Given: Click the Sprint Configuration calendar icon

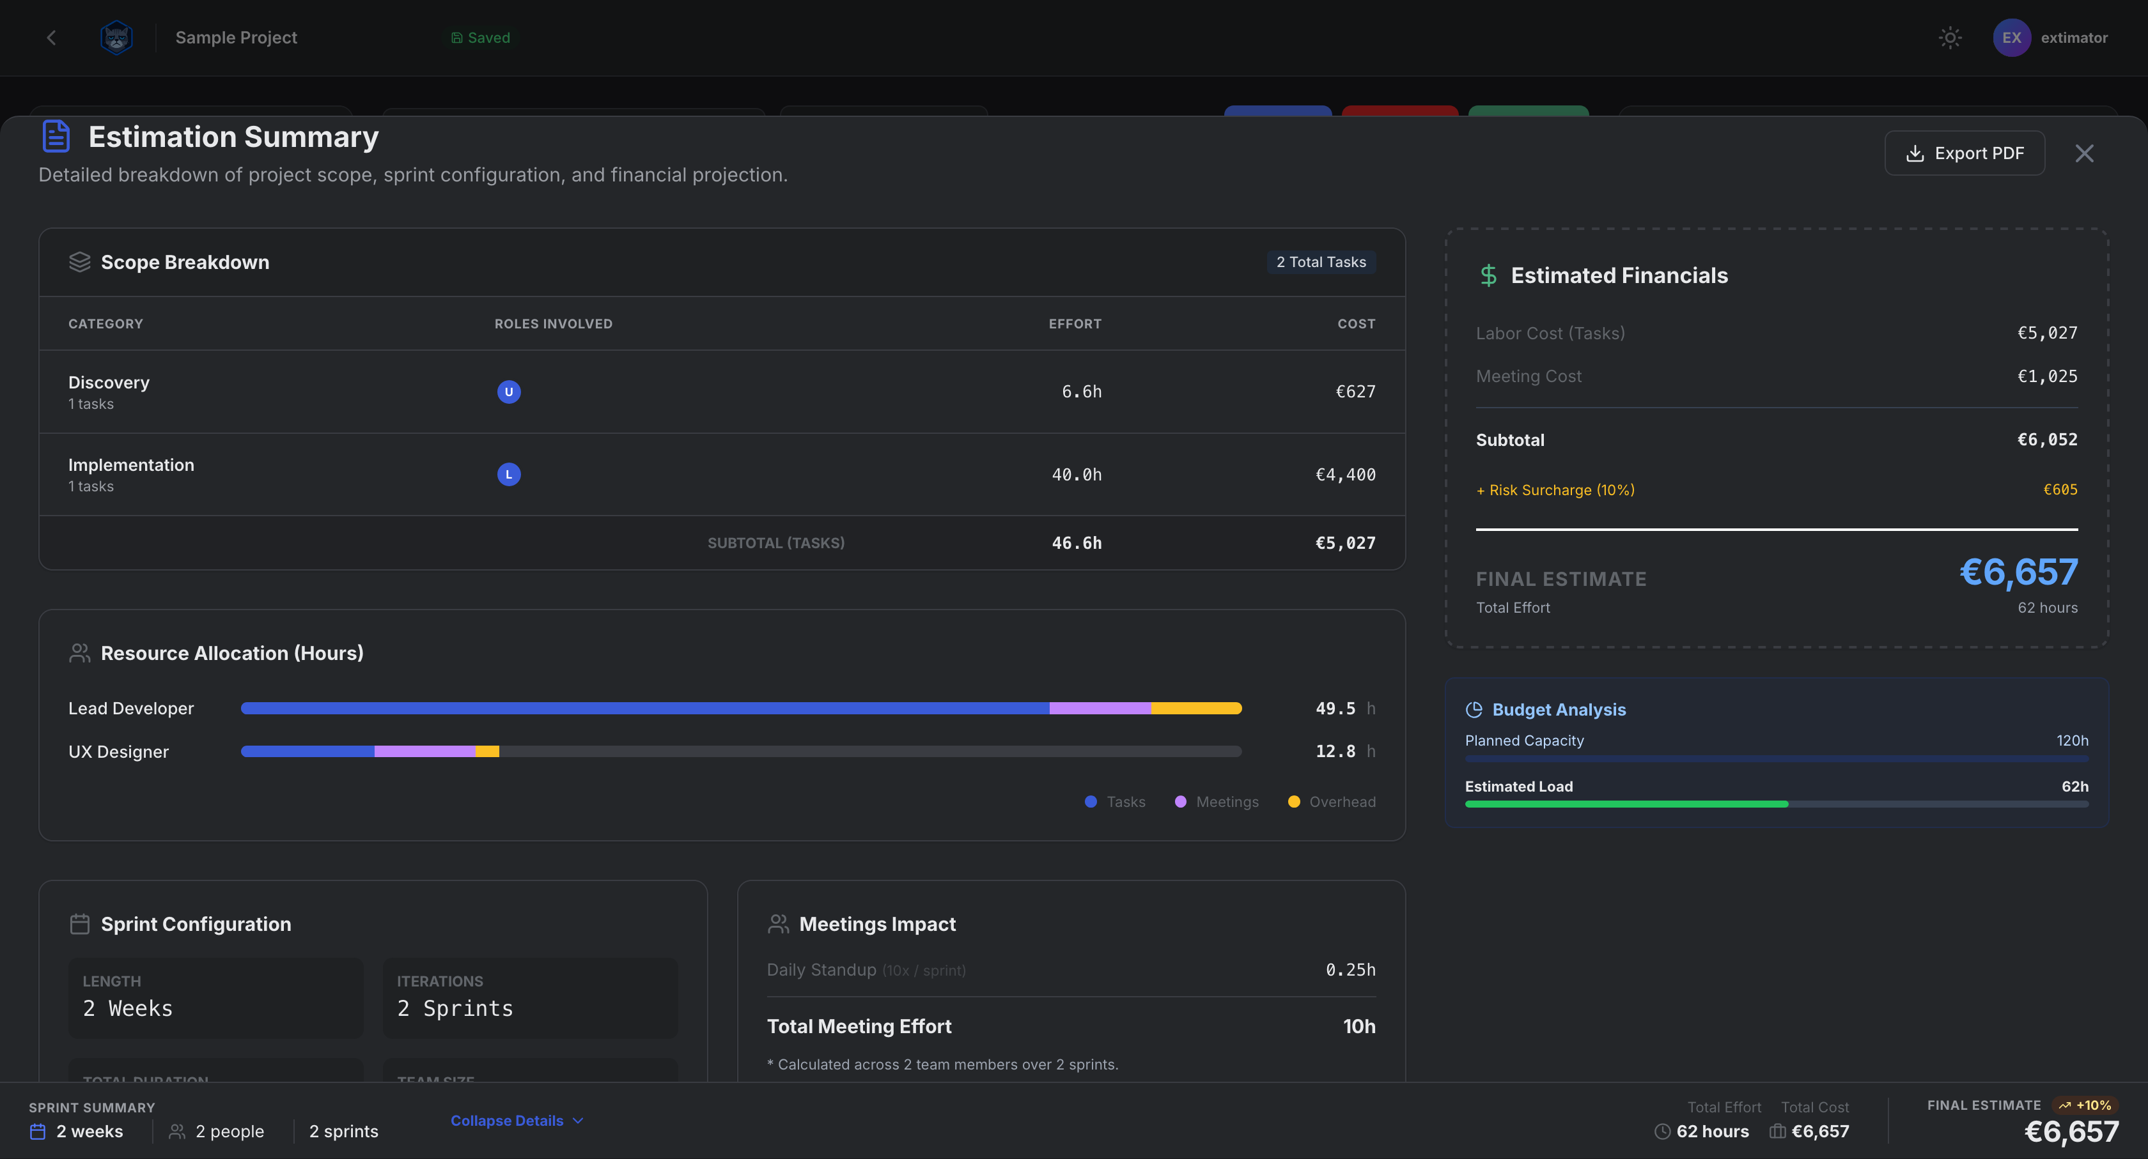Looking at the screenshot, I should (79, 924).
